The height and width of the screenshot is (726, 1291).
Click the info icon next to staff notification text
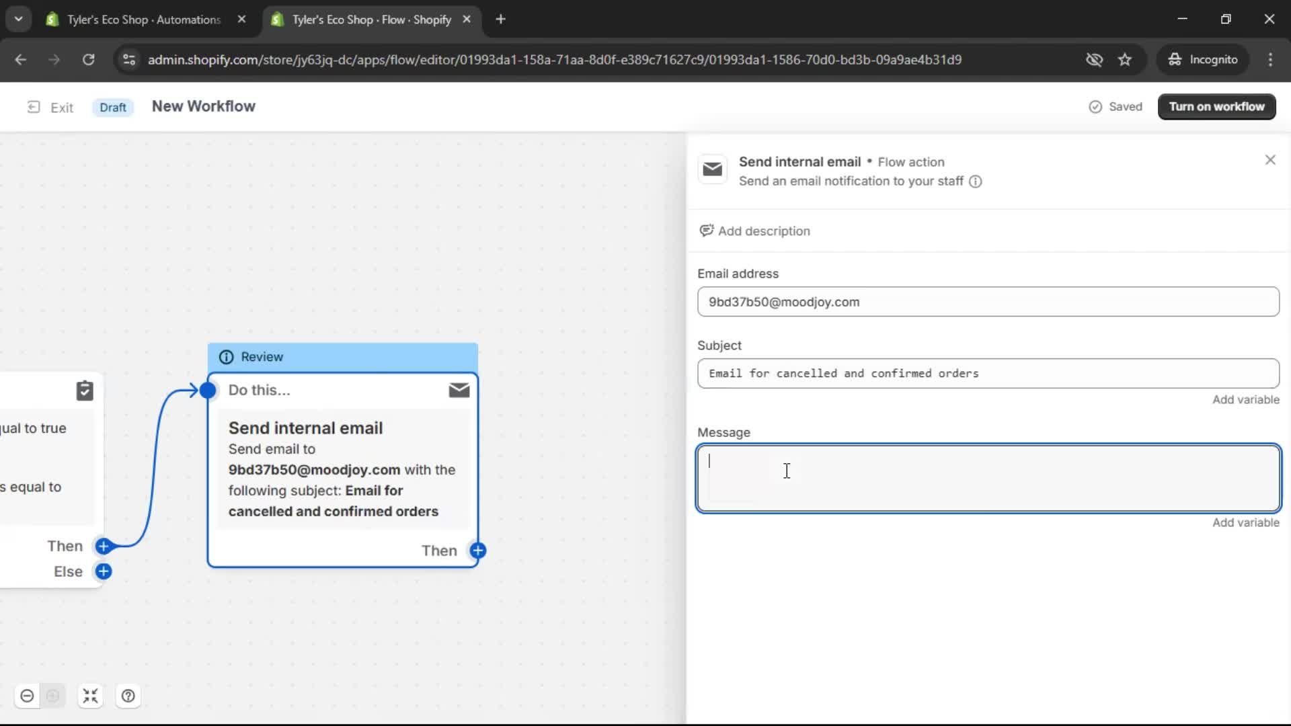(976, 182)
